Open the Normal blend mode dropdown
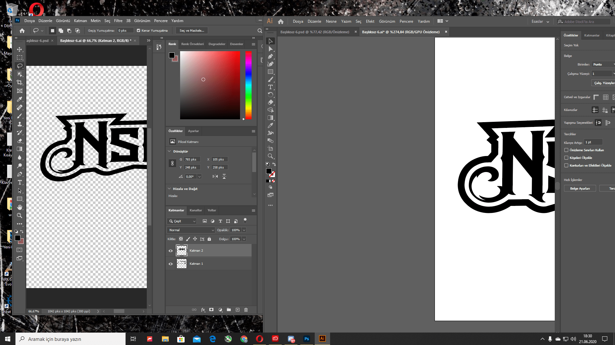615x345 pixels. (x=191, y=230)
